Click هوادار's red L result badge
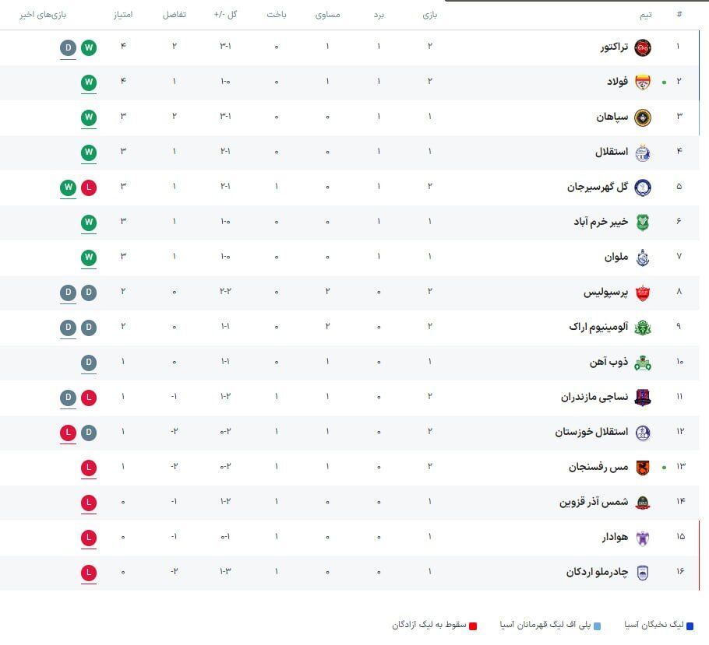This screenshot has width=709, height=645. (89, 537)
